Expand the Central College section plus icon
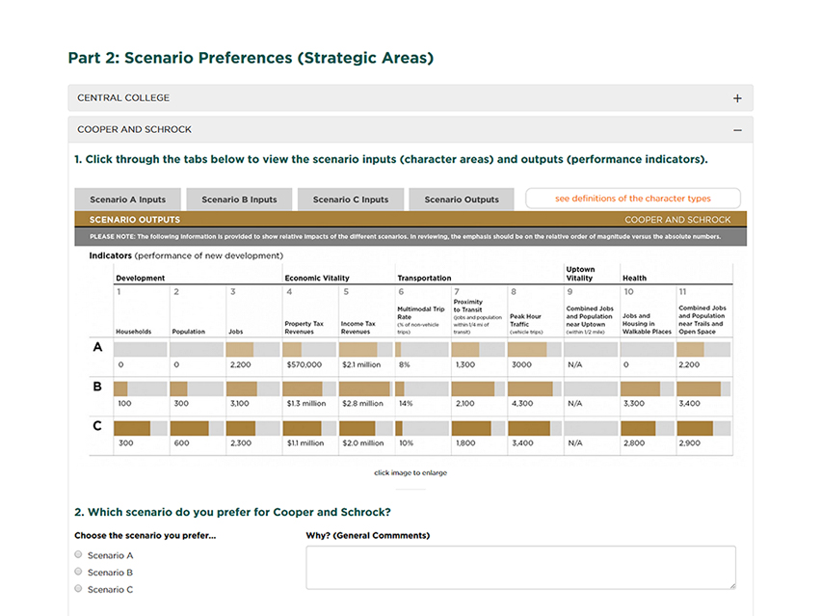This screenshot has height=616, width=821. click(x=737, y=98)
